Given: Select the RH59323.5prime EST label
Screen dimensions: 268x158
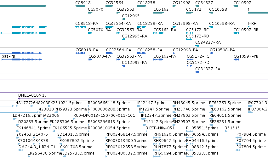Looking at the screenshot, I should [71, 109].
